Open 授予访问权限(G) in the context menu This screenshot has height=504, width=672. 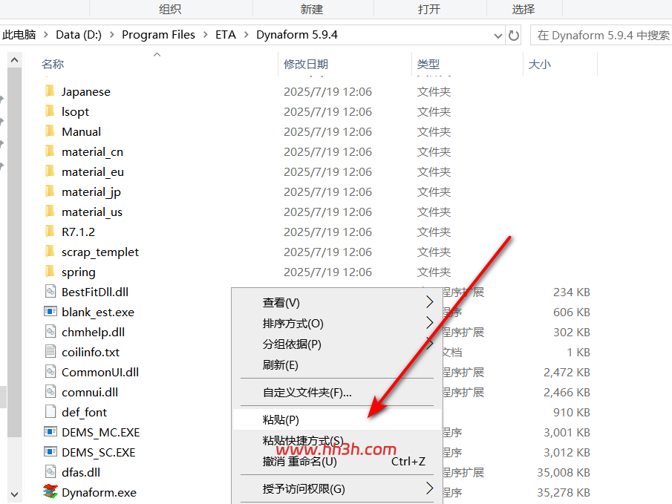(x=337, y=488)
